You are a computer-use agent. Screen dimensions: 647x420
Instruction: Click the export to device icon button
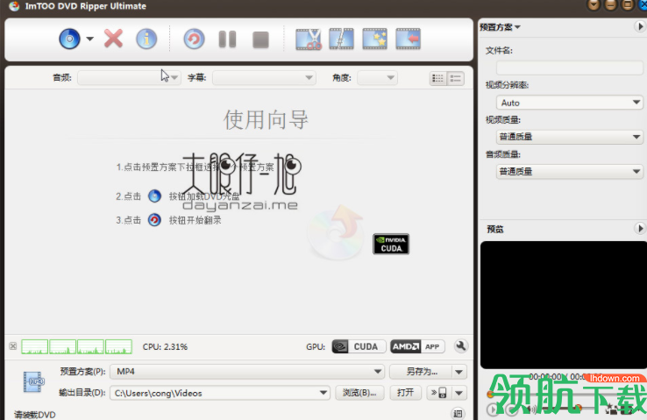439,393
